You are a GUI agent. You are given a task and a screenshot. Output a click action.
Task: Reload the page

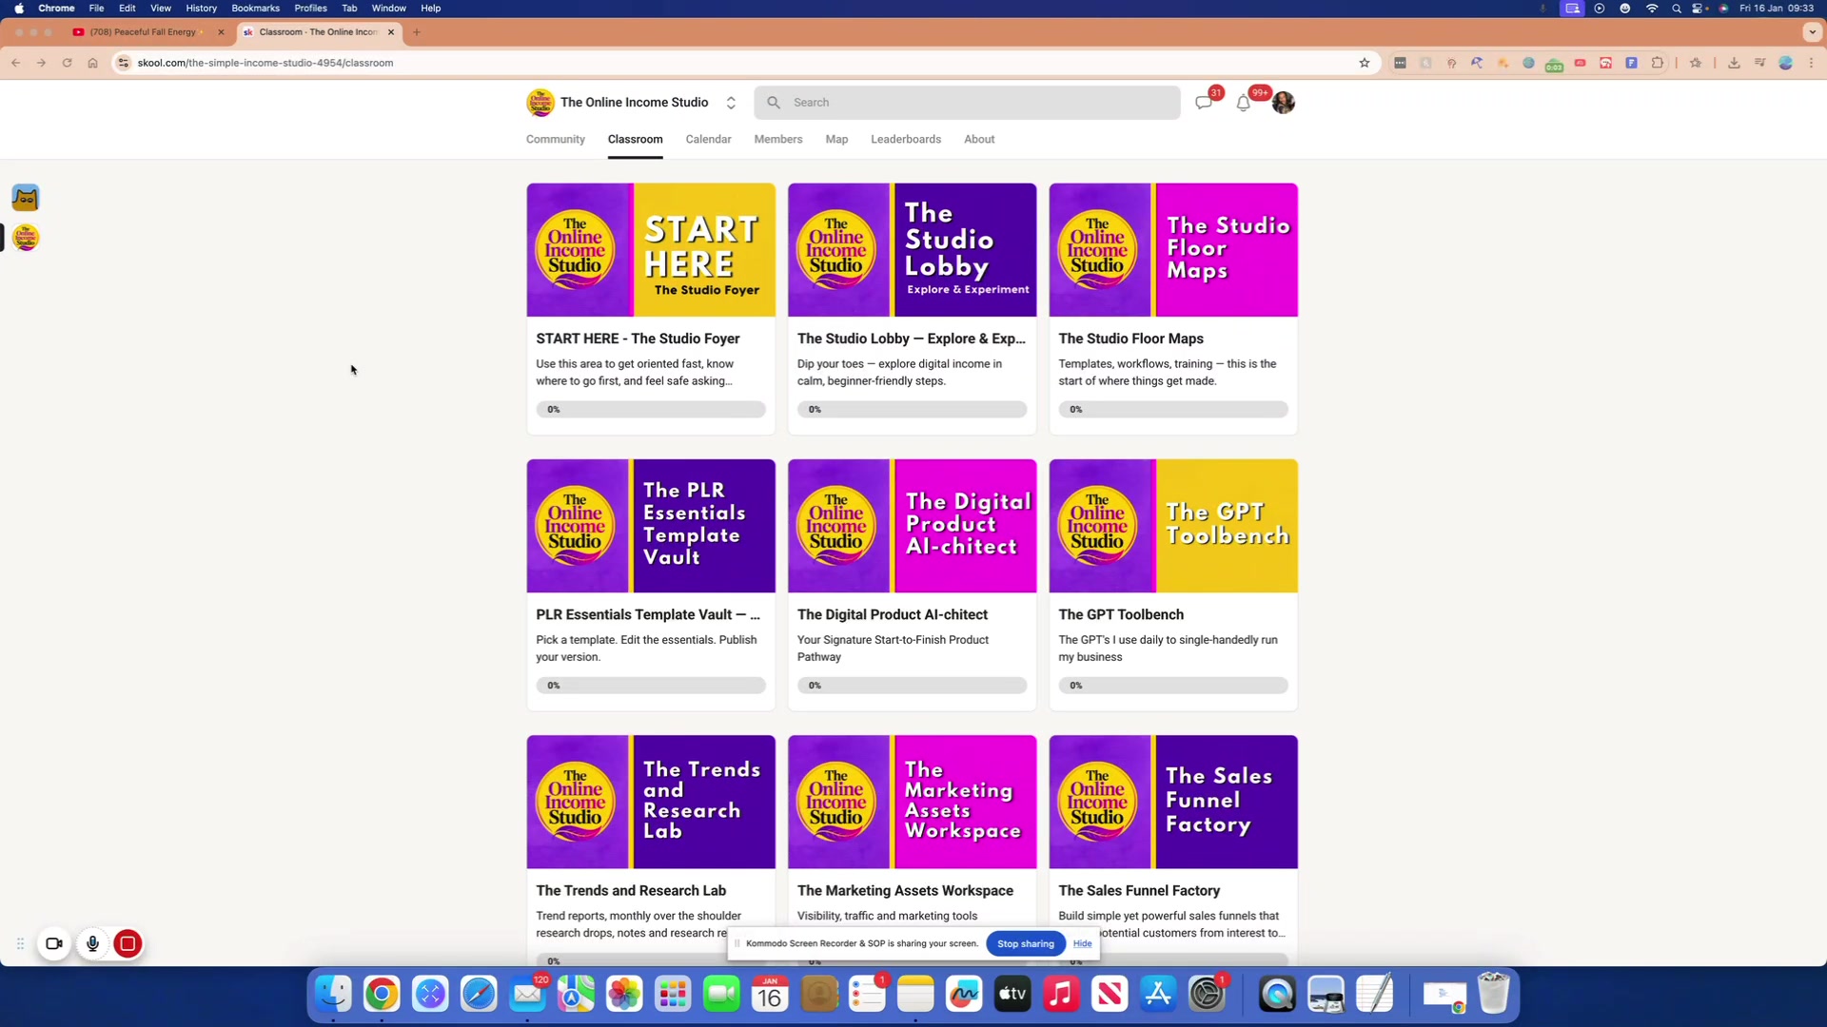tap(67, 63)
